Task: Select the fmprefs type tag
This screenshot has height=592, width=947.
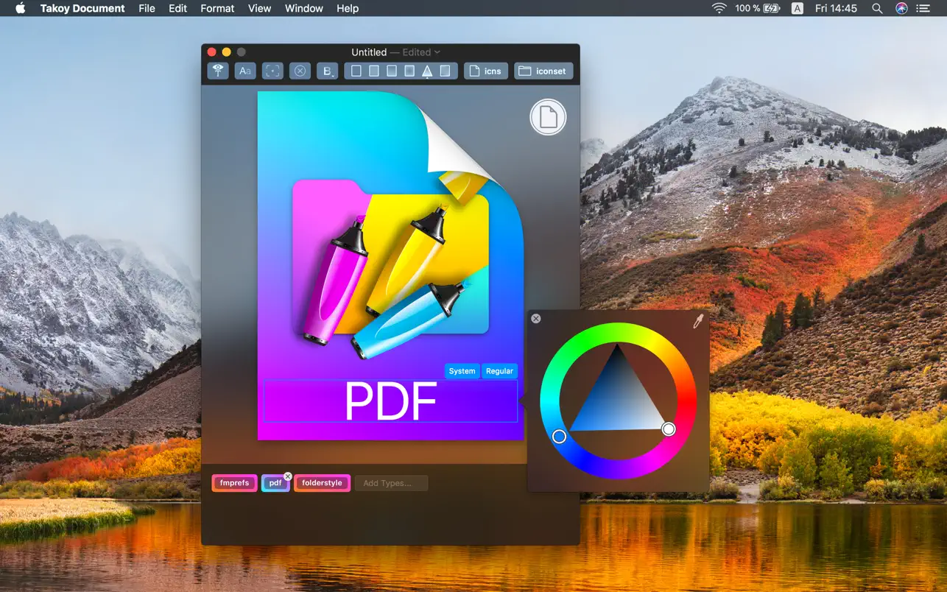Action: (x=234, y=483)
